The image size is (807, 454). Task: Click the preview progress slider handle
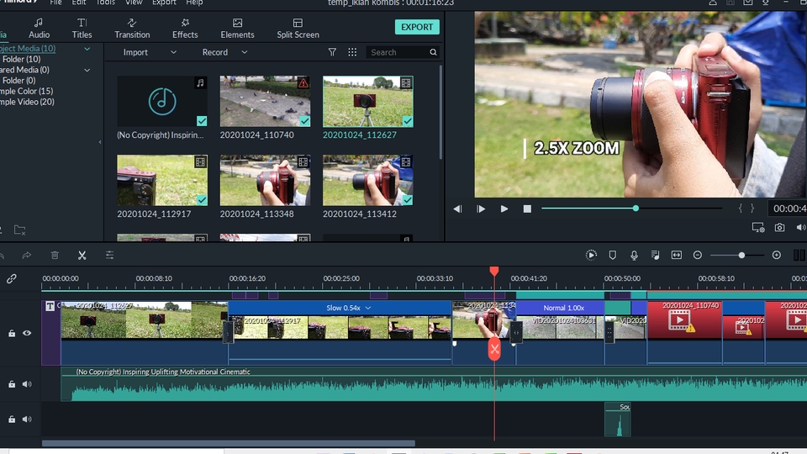636,208
